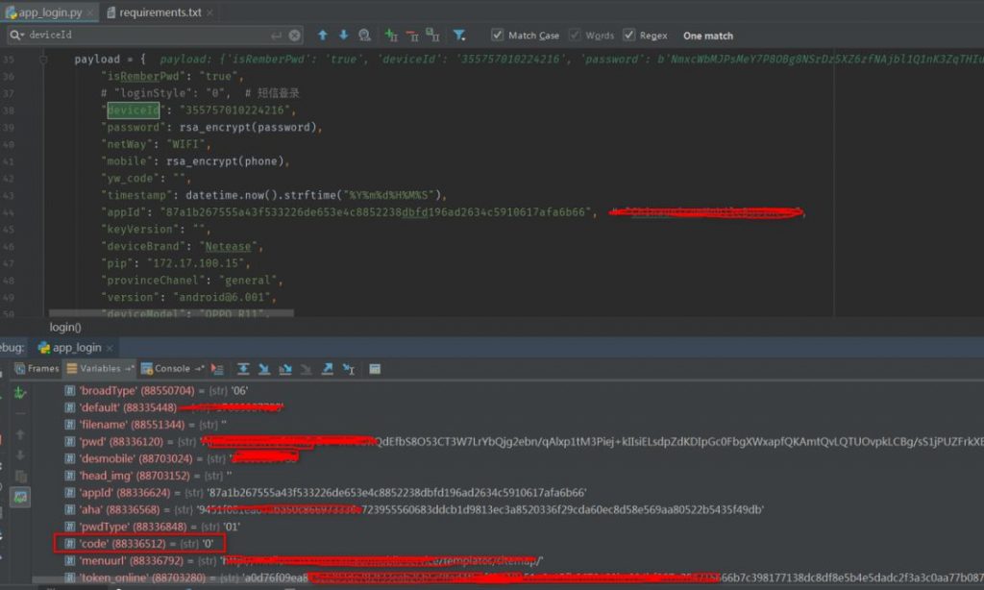The image size is (984, 590).
Task: Click the editor horizontal scrollbar
Action: pyautogui.click(x=171, y=312)
